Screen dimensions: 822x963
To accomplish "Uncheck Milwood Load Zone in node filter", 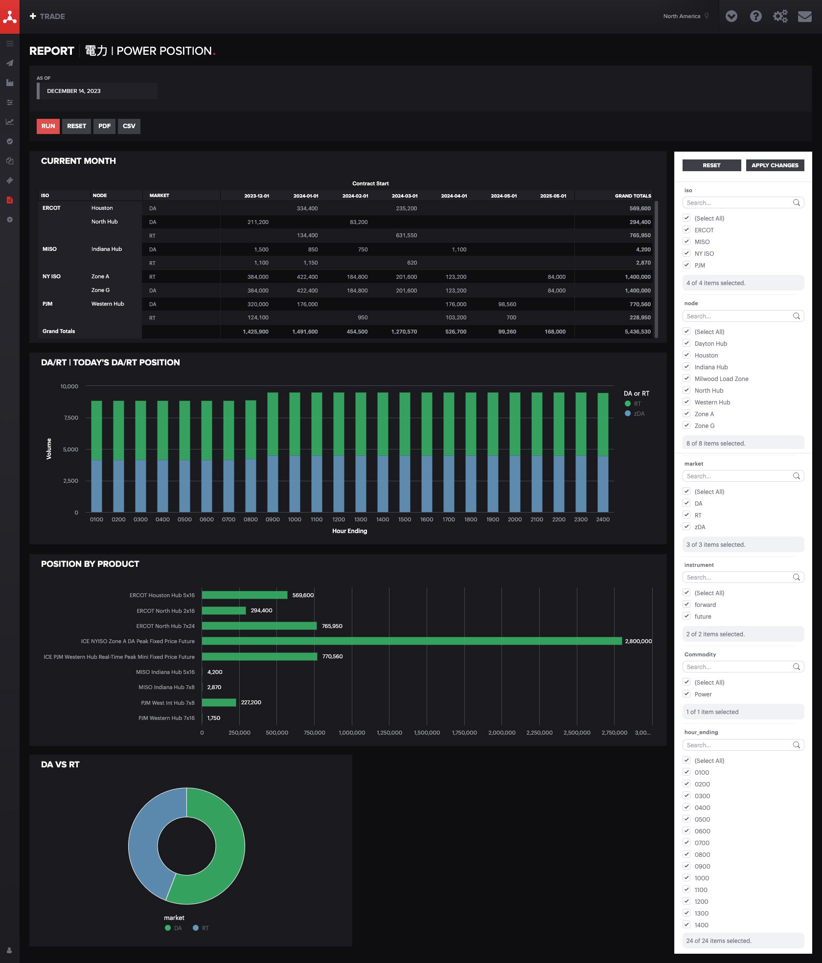I will (x=687, y=378).
